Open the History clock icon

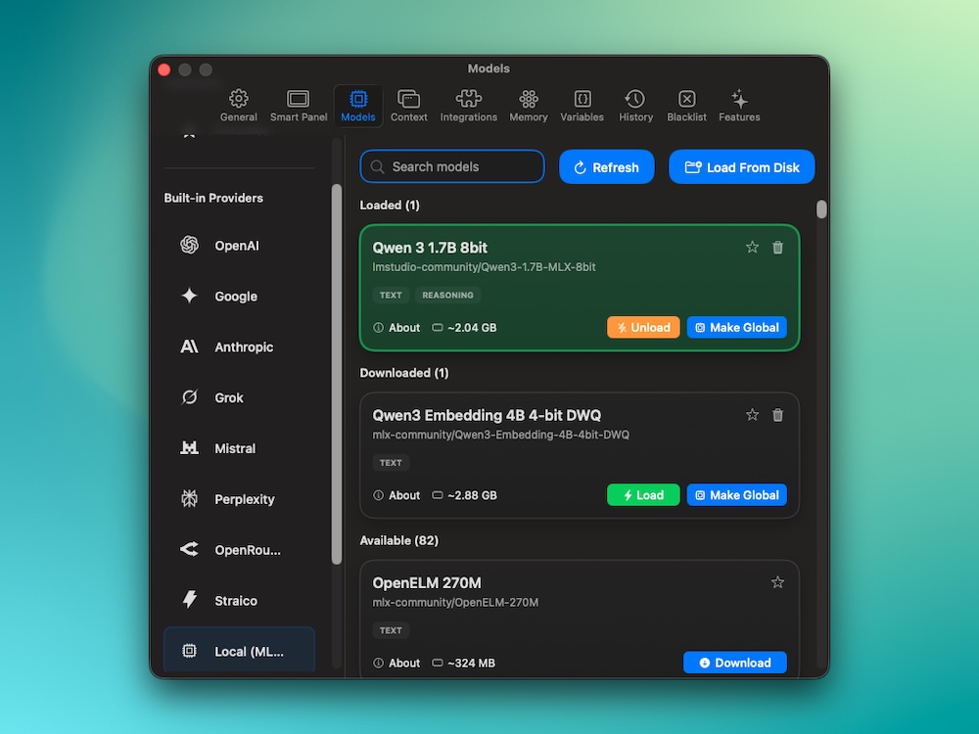(635, 106)
